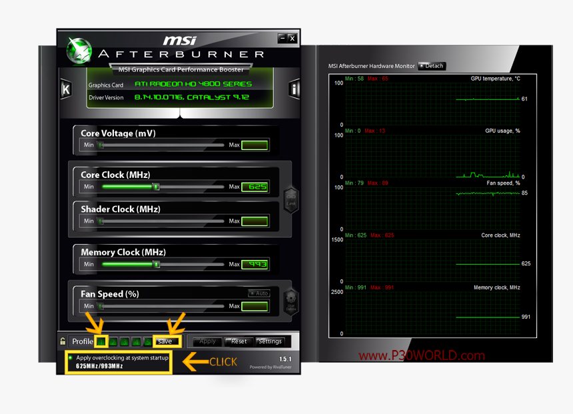
Task: Toggle the clock Link hexagon button
Action: 291,200
